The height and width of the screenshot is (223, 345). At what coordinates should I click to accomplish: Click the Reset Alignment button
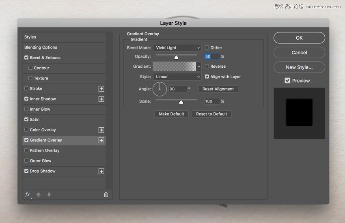(218, 89)
